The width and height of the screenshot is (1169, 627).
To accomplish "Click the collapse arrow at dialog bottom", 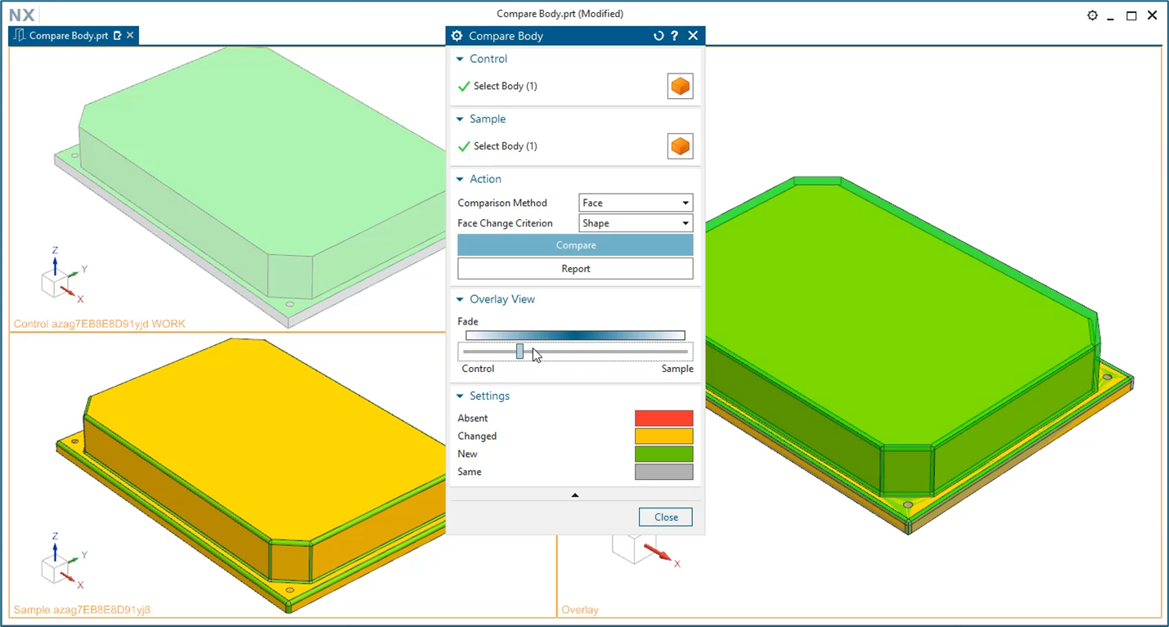I will point(575,495).
